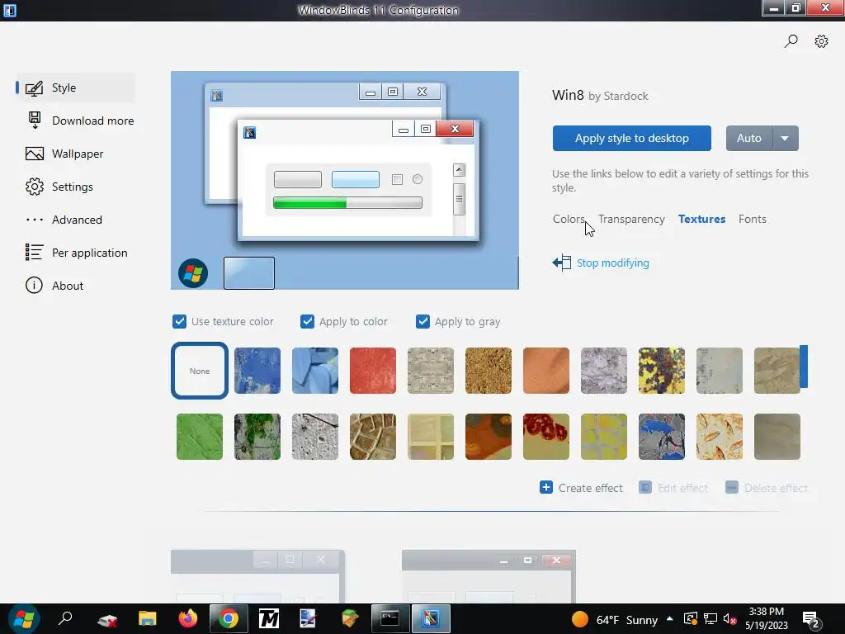Click Delete effect button
The height and width of the screenshot is (634, 845).
coord(767,488)
